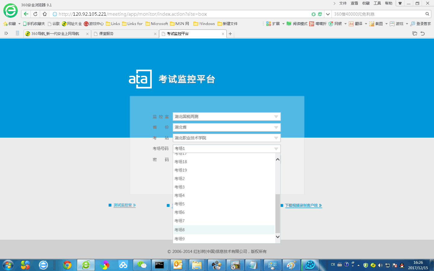Select 考场2 from the list
This screenshot has height=271, width=434.
(x=224, y=179)
